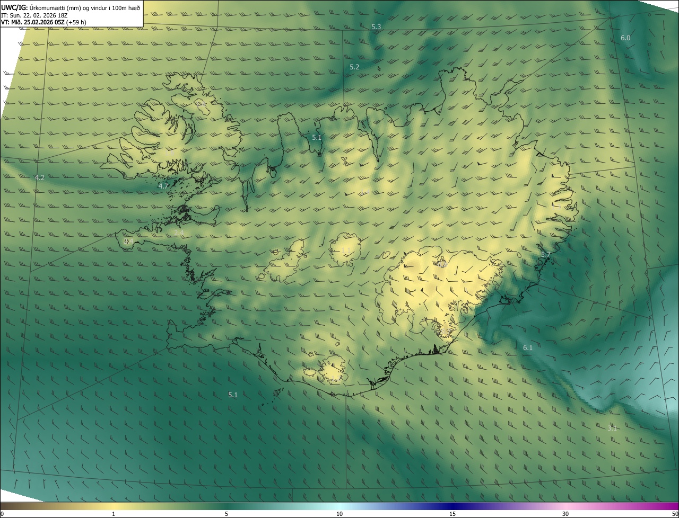The image size is (679, 518).
Task: Click the 4.2 value label on map
Action: [39, 177]
